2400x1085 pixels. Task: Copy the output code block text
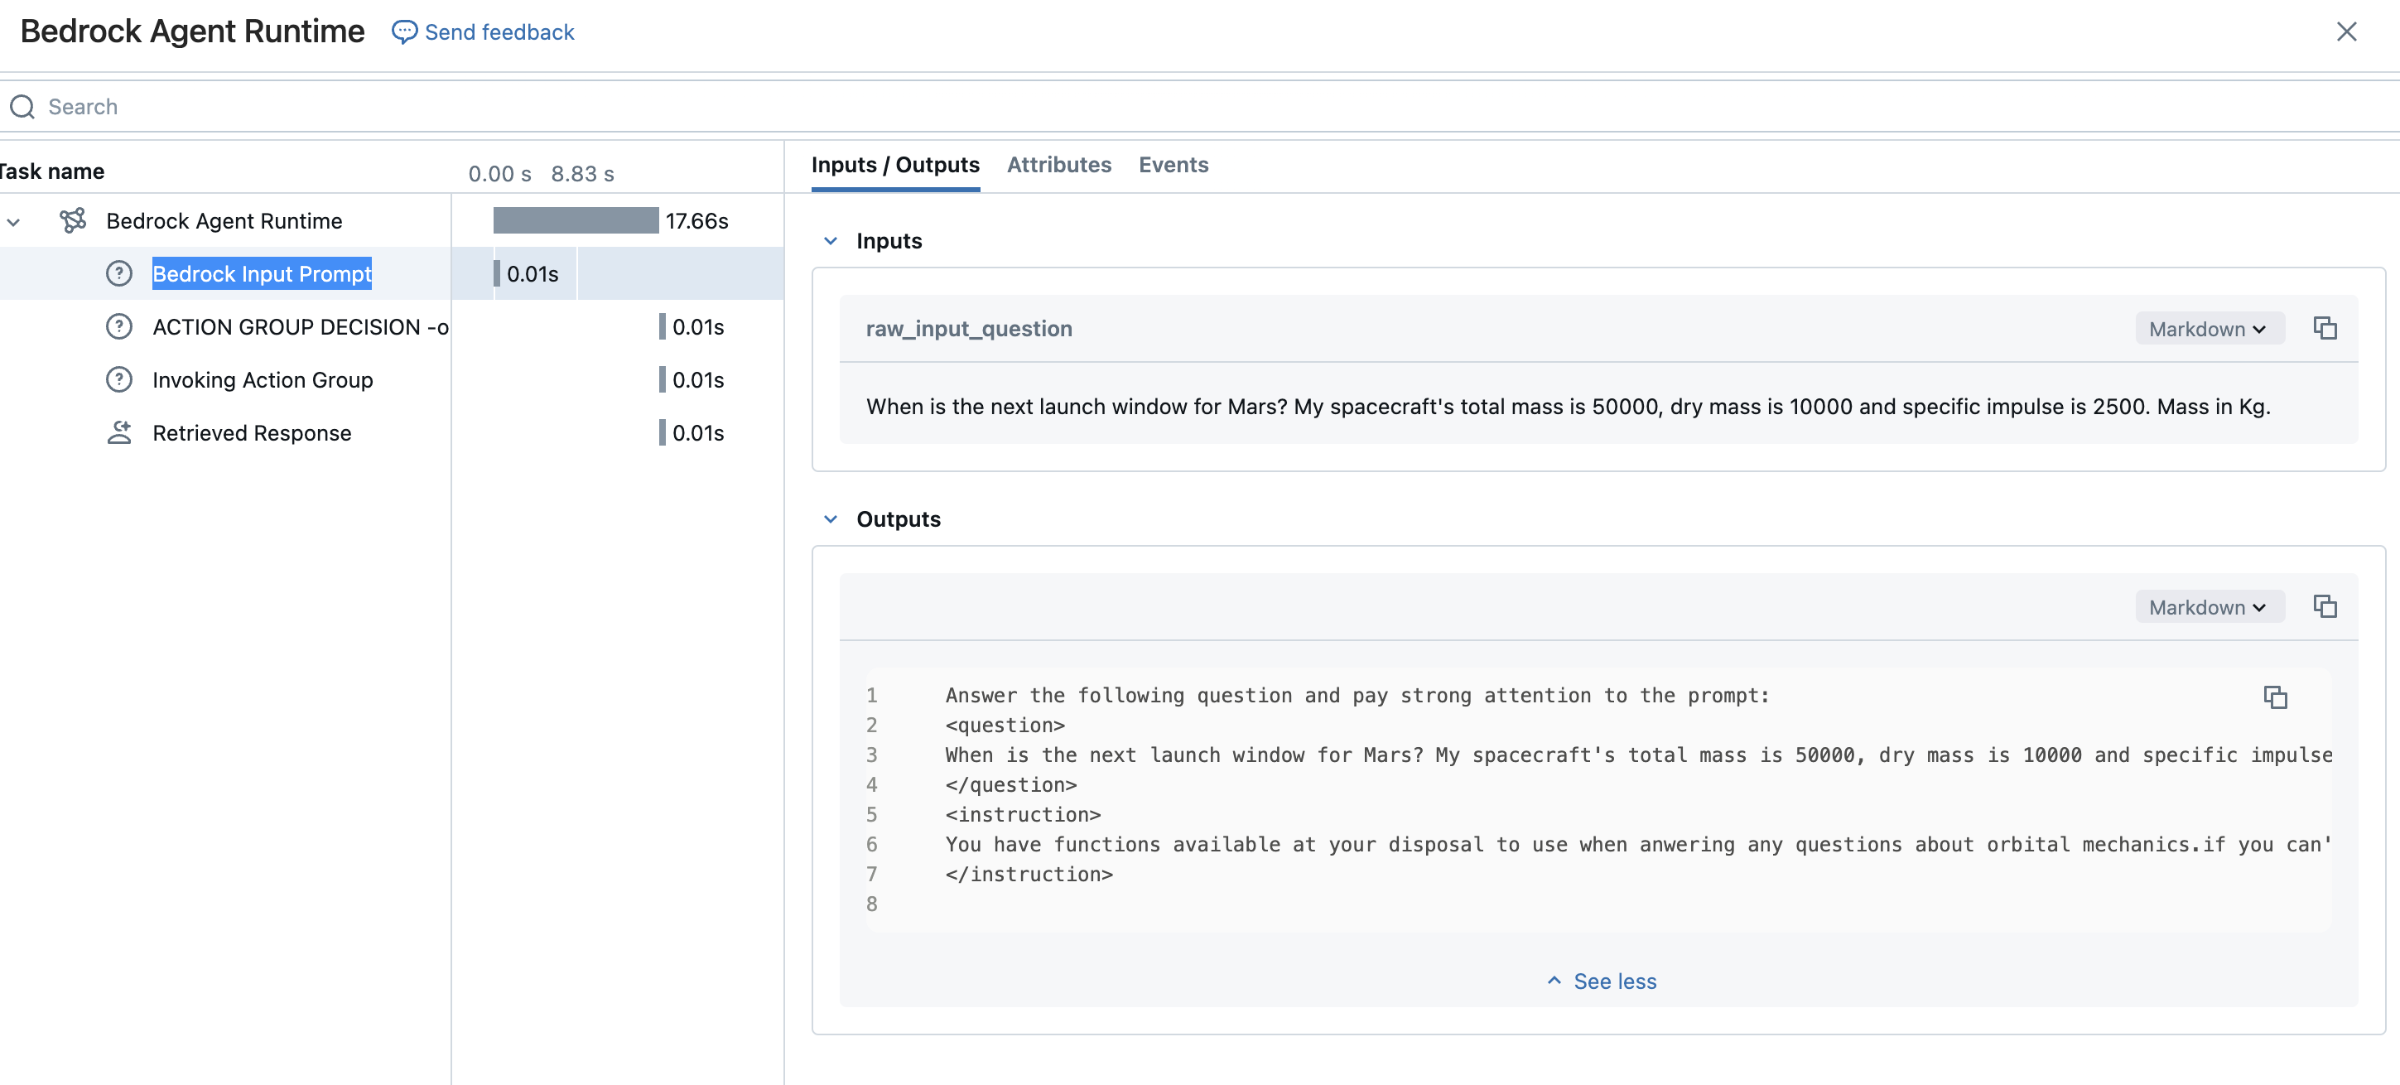[2275, 697]
